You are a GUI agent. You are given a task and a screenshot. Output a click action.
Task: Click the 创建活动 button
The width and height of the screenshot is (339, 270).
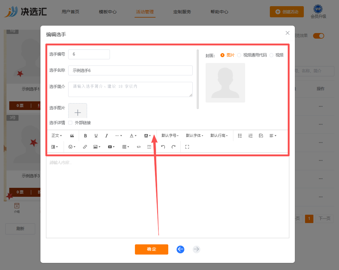pyautogui.click(x=287, y=12)
